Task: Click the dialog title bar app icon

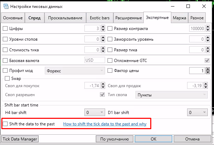Action: [6, 7]
